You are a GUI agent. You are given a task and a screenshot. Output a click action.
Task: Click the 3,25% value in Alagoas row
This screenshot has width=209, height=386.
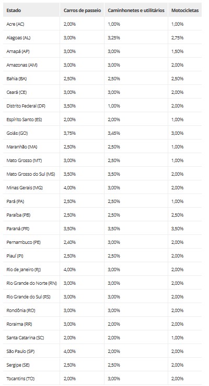coord(114,38)
